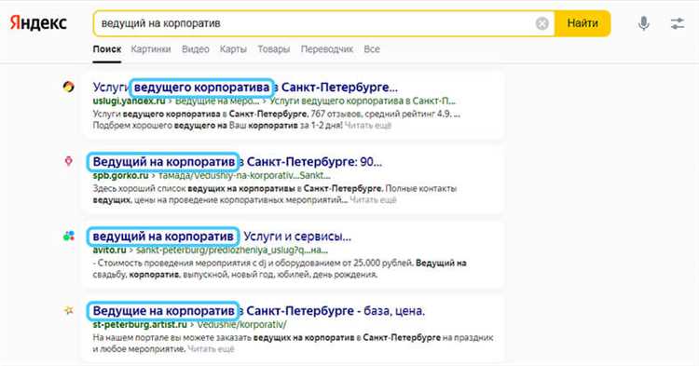Viewport: 699px width, 366px height.
Task: Start voice search with the microphone icon
Action: [643, 23]
